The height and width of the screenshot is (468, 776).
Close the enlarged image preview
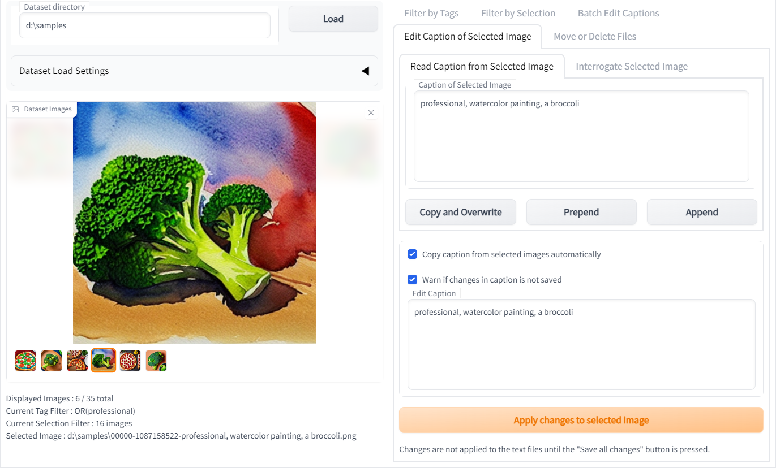point(371,113)
